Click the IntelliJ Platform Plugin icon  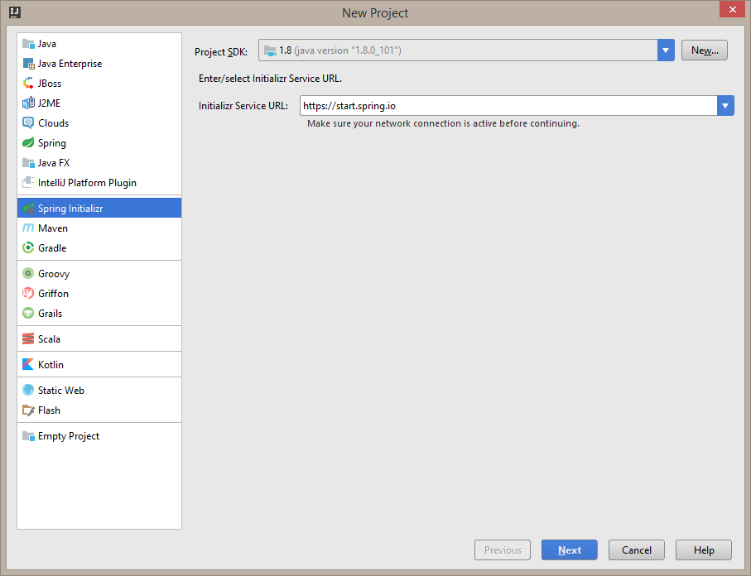click(28, 182)
